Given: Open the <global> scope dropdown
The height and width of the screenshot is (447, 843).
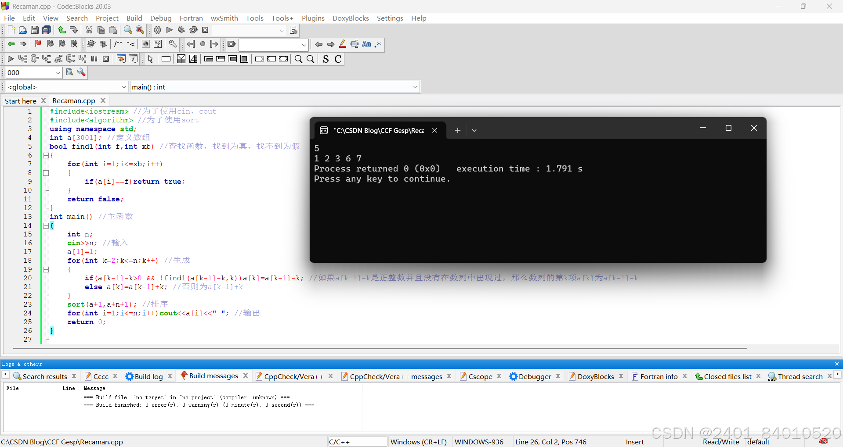Looking at the screenshot, I should [x=67, y=87].
